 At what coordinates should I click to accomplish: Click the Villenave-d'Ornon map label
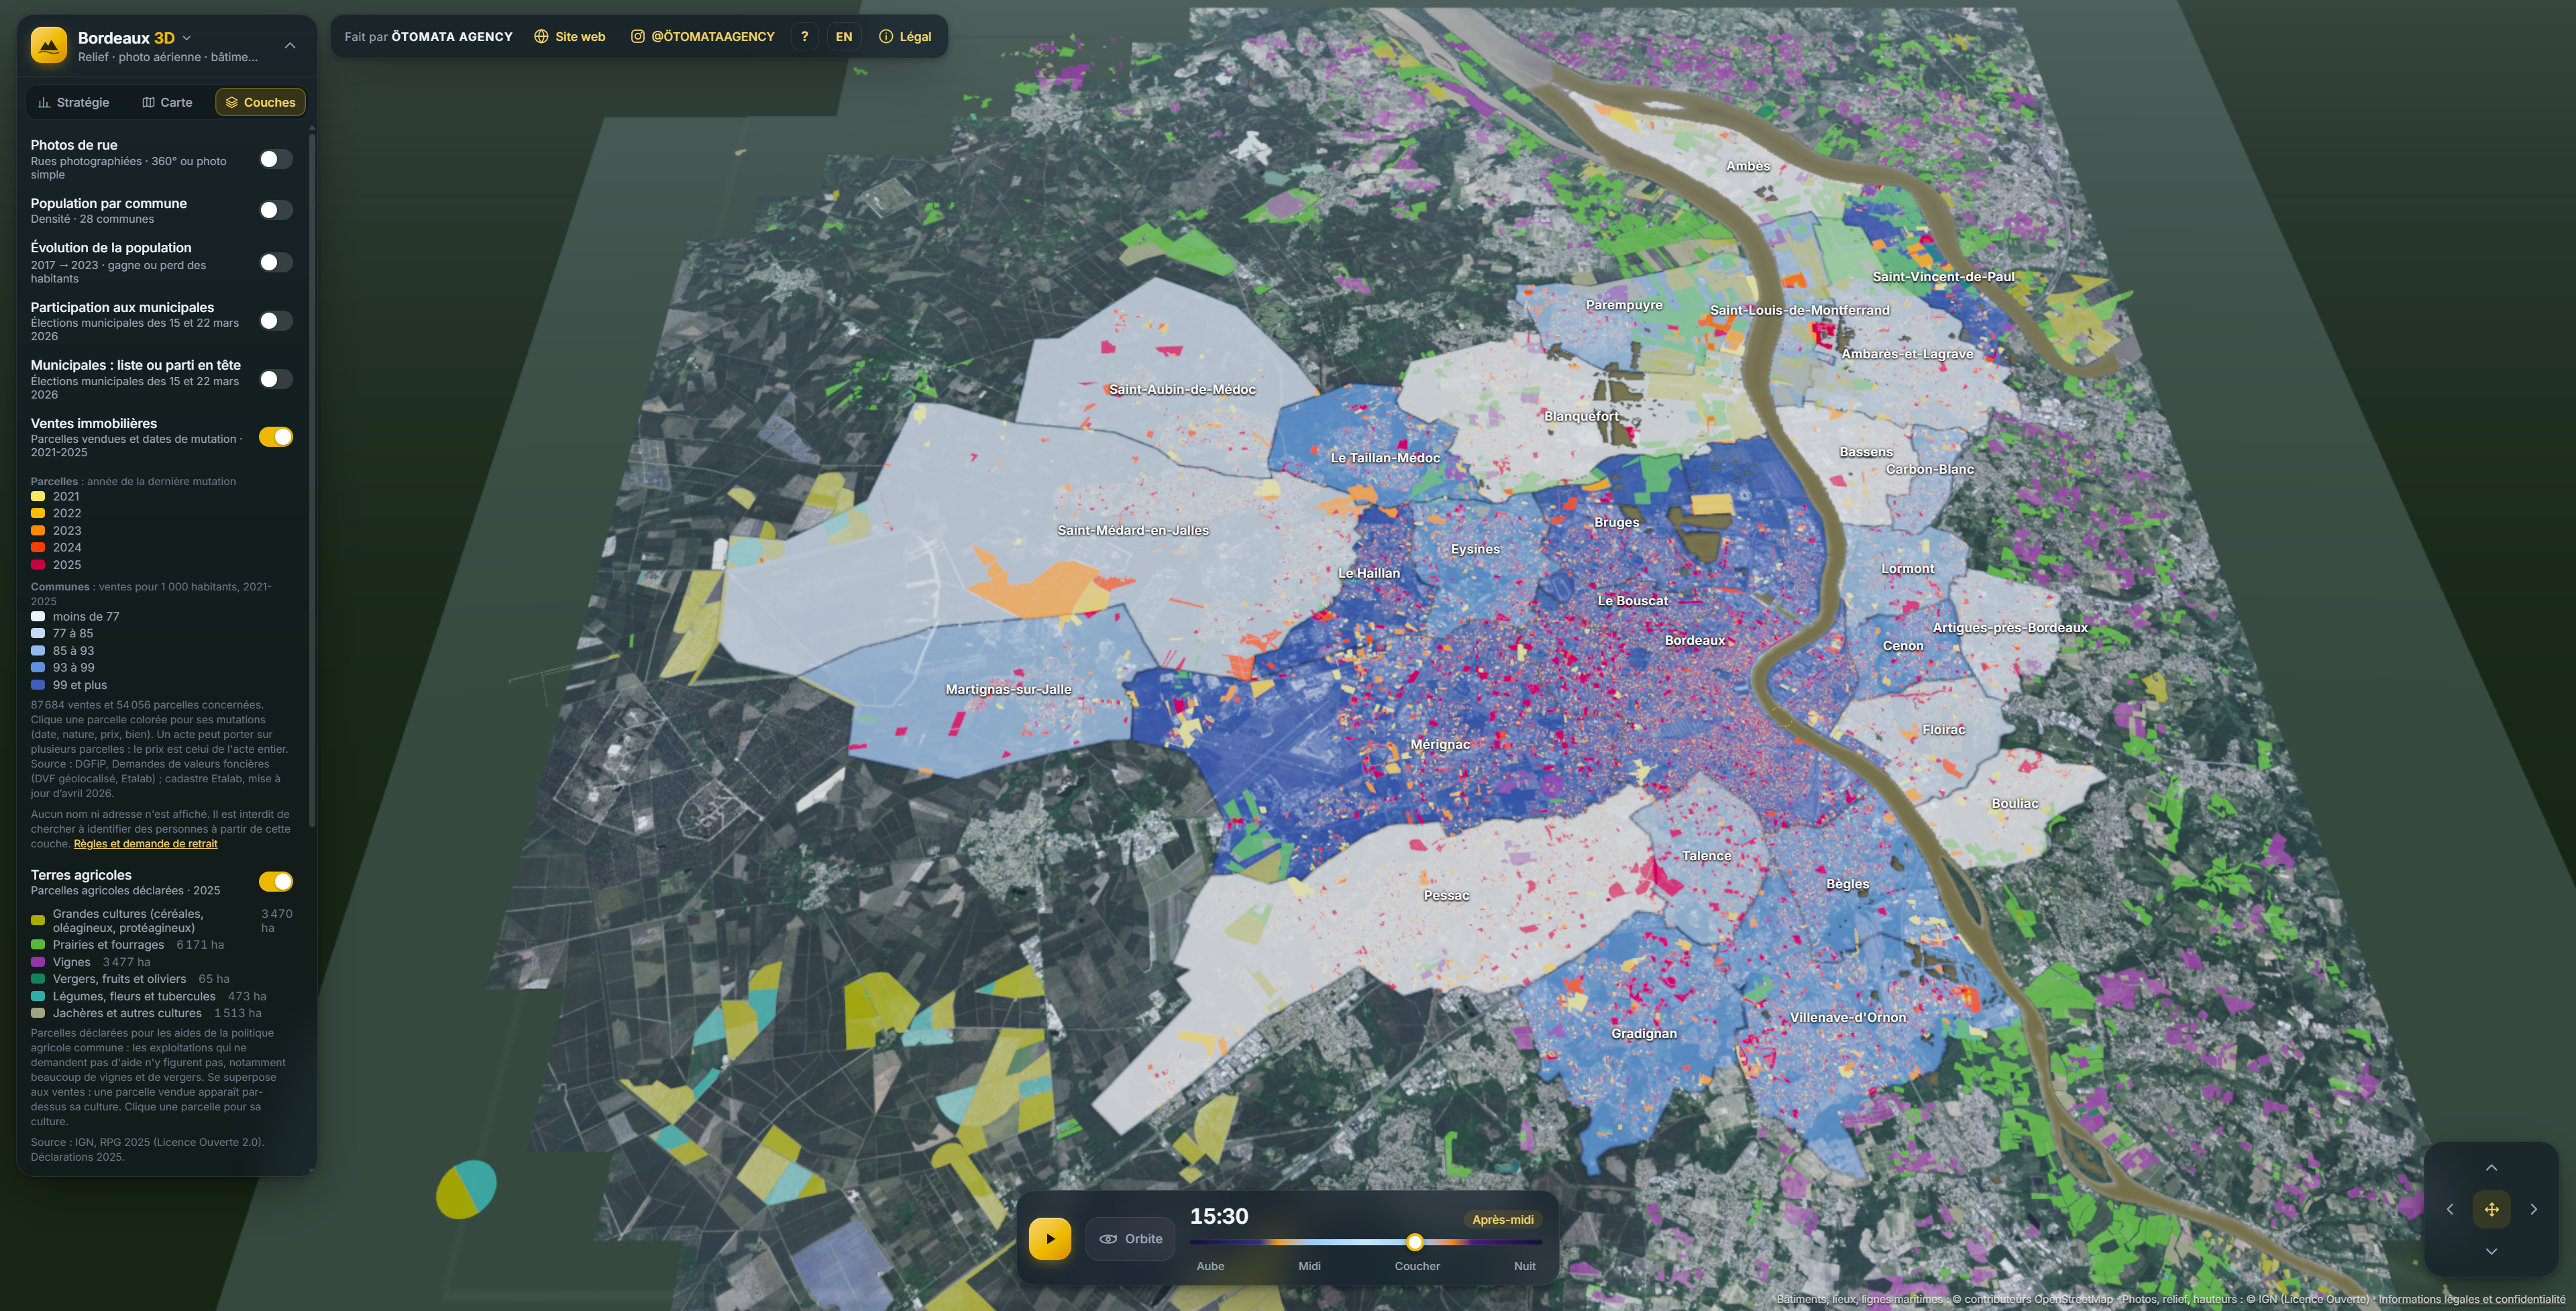click(1847, 1017)
